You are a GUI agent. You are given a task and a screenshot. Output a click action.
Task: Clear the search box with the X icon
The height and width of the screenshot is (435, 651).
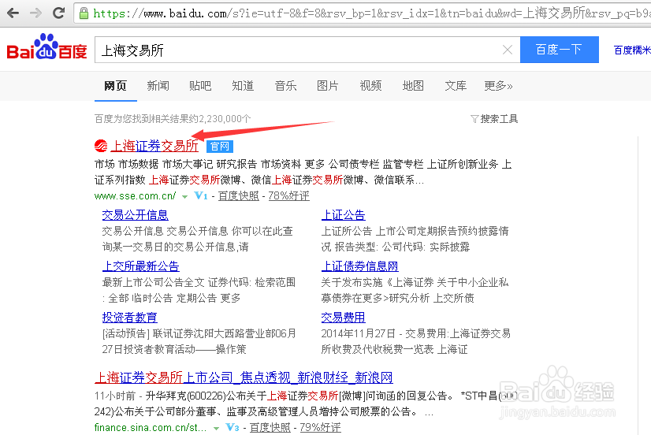pos(507,50)
